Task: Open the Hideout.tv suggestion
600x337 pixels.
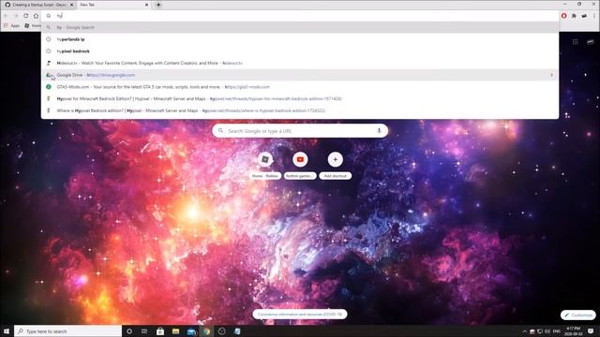Action: click(300, 63)
